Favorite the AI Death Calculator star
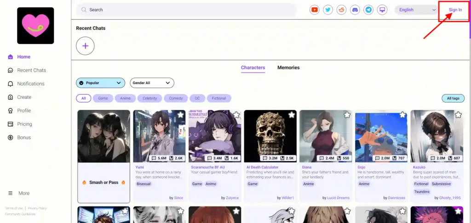Screen dimensions: 471x223 [292, 115]
